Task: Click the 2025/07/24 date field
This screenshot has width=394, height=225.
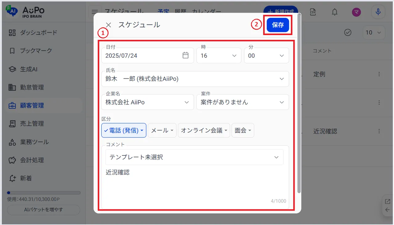Action: pos(147,56)
